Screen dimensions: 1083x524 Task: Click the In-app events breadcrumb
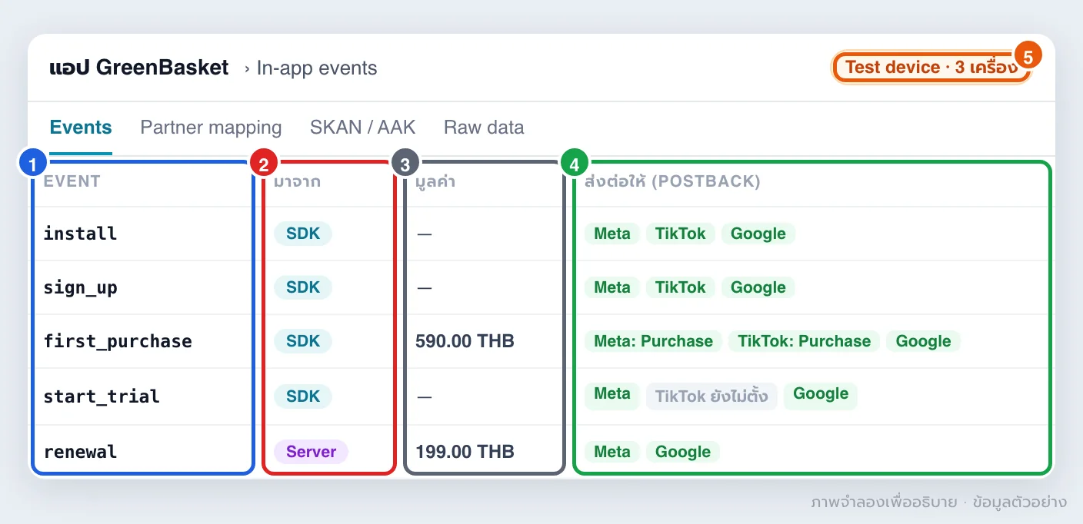click(x=317, y=68)
